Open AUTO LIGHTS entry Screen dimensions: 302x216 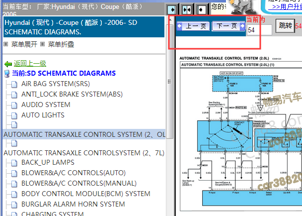[x=43, y=115]
